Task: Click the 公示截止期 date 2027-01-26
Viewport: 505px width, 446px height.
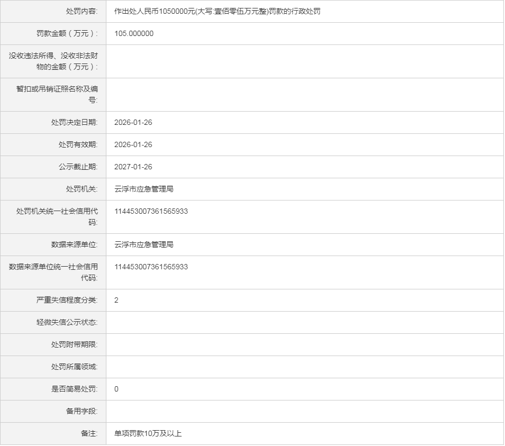Action: (x=133, y=167)
